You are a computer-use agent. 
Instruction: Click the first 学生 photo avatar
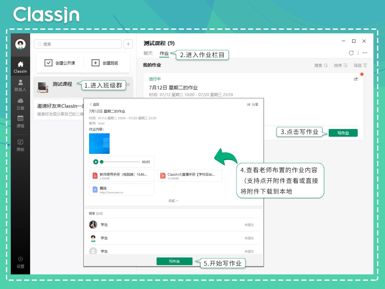coord(93,225)
